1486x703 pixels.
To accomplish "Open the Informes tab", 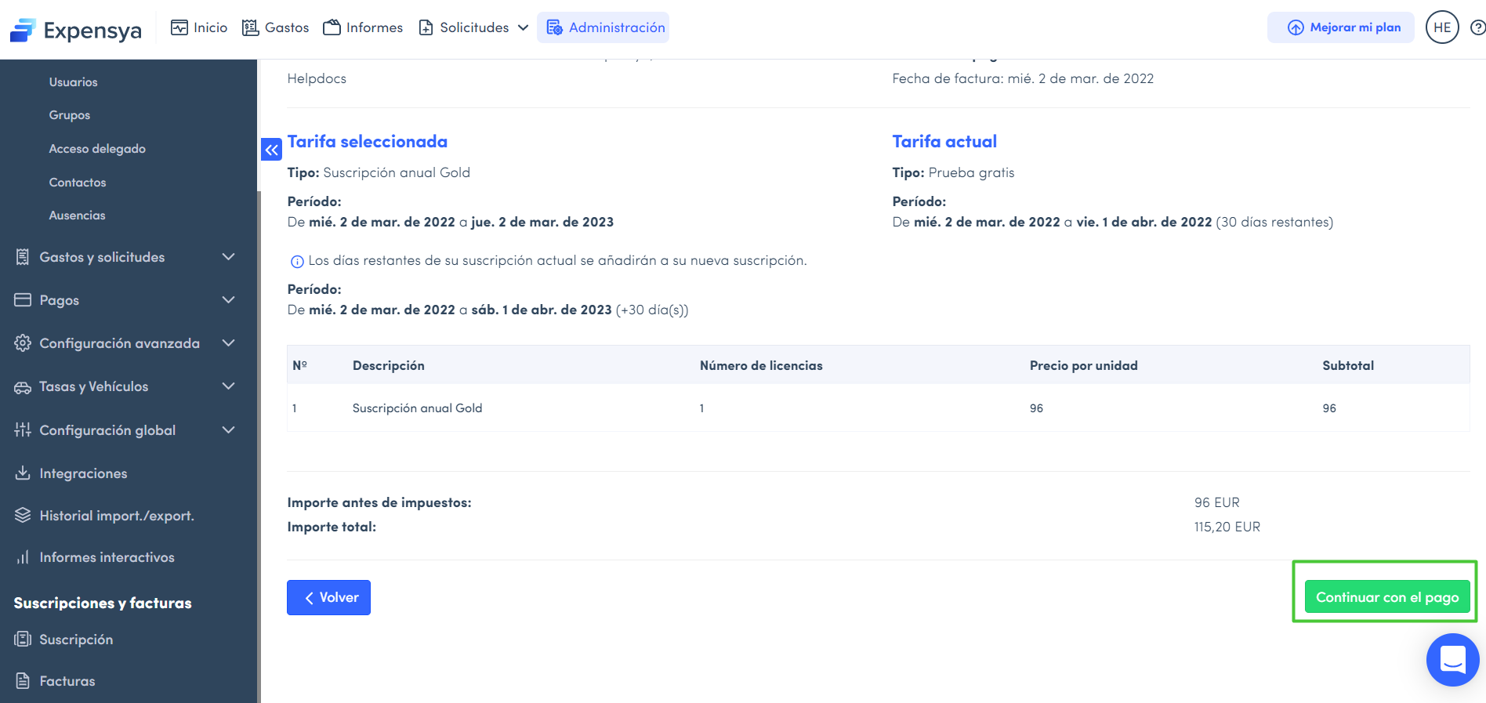I will click(363, 27).
